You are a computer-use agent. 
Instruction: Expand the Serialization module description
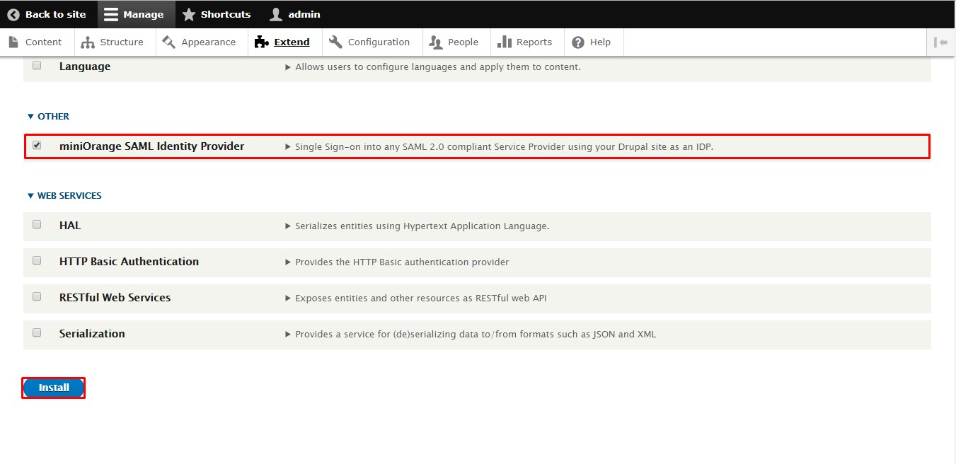(288, 333)
